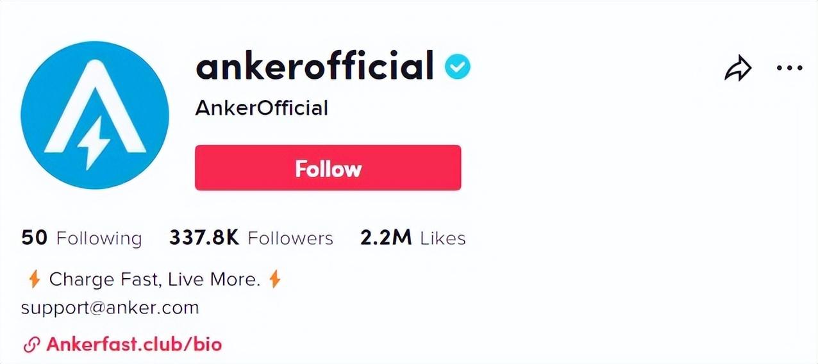Click the Anker logo profile avatar
This screenshot has height=364, width=818.
[95, 115]
